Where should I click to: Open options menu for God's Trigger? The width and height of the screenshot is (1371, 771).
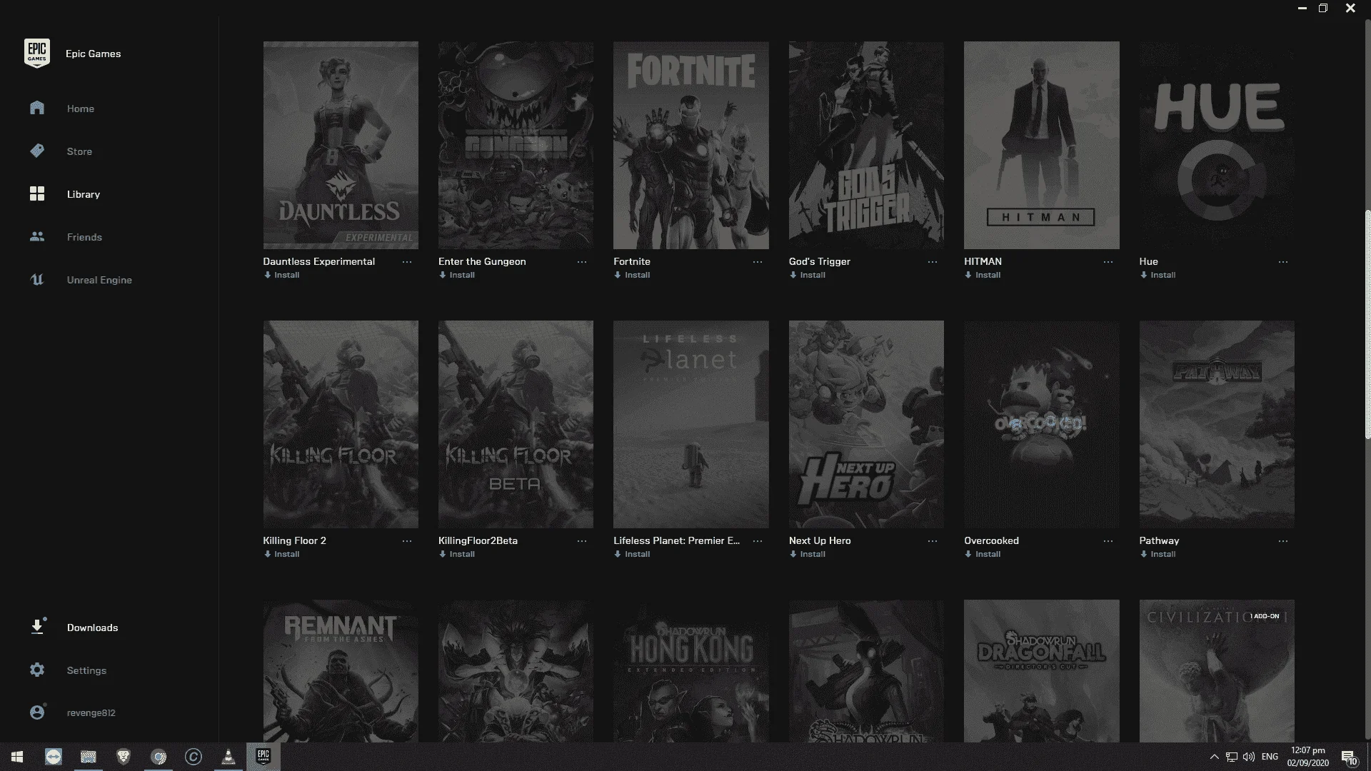933,262
